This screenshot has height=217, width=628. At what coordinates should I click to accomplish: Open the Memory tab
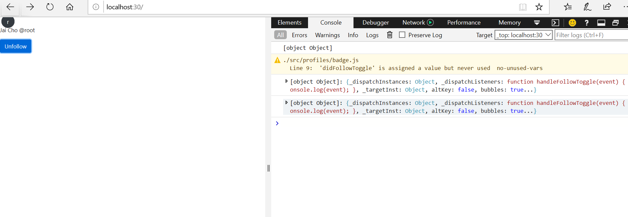tap(510, 23)
